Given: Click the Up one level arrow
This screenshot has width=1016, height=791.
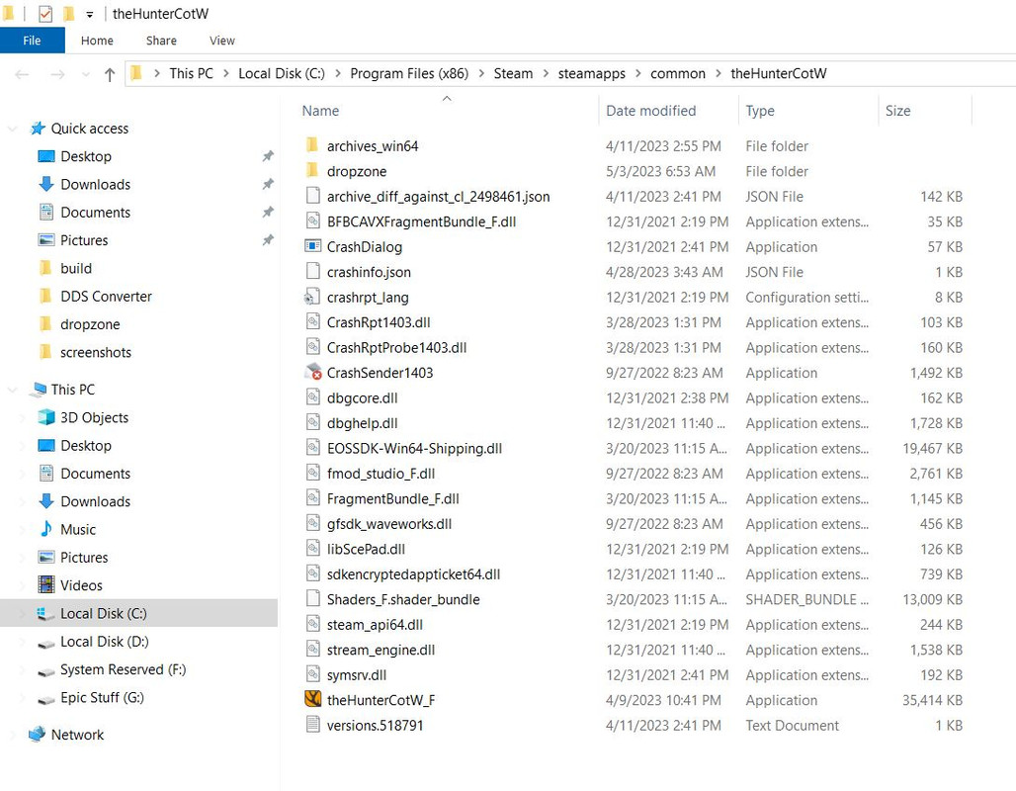Looking at the screenshot, I should click(110, 74).
